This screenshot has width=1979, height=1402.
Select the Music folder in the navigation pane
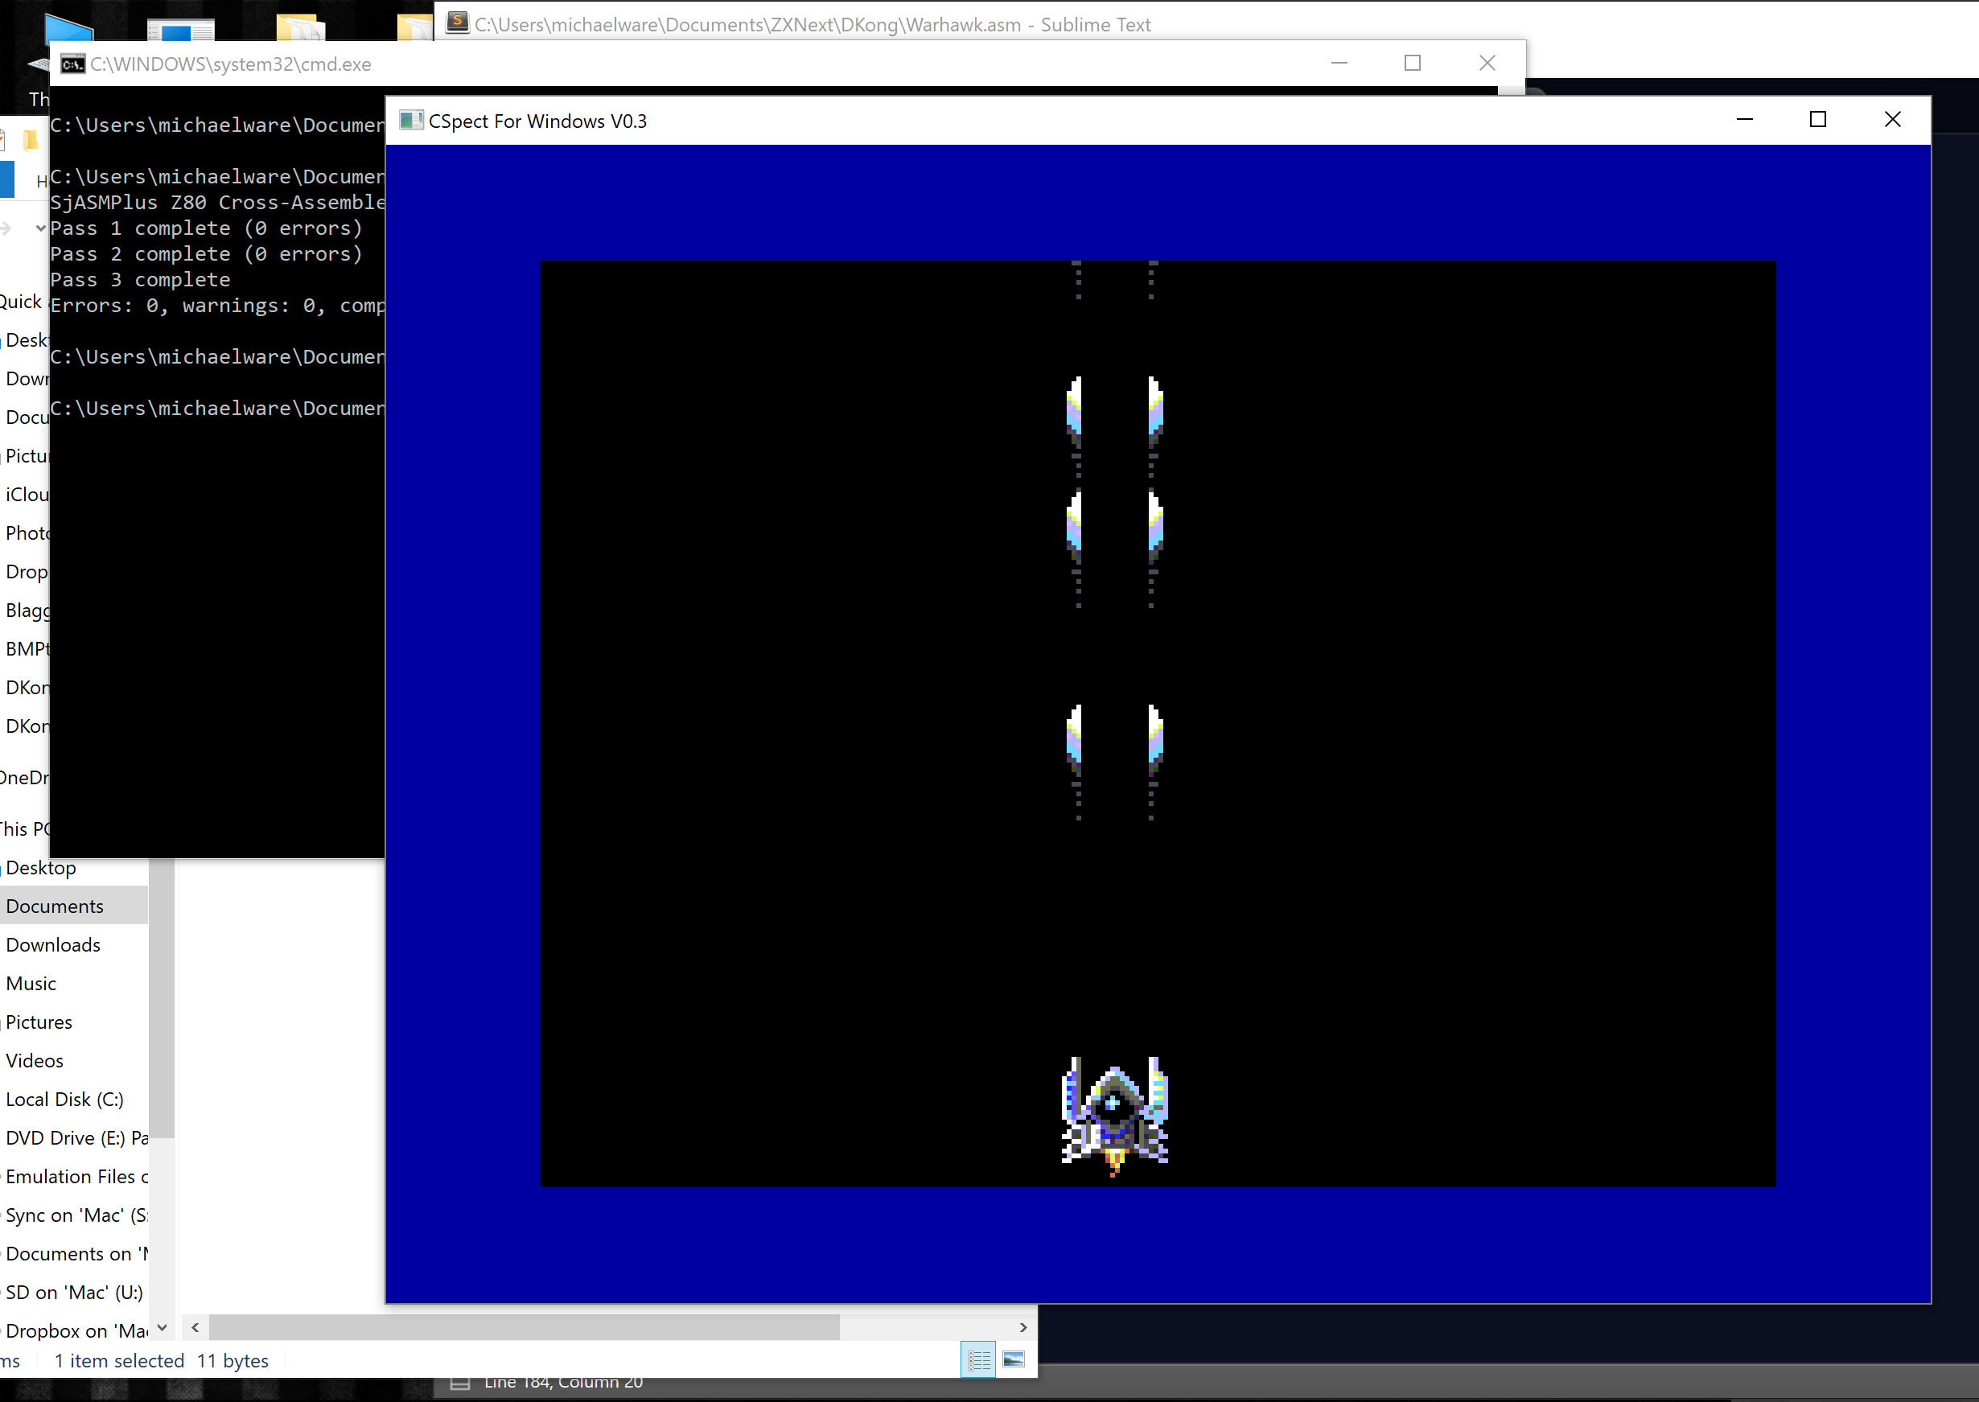point(31,983)
